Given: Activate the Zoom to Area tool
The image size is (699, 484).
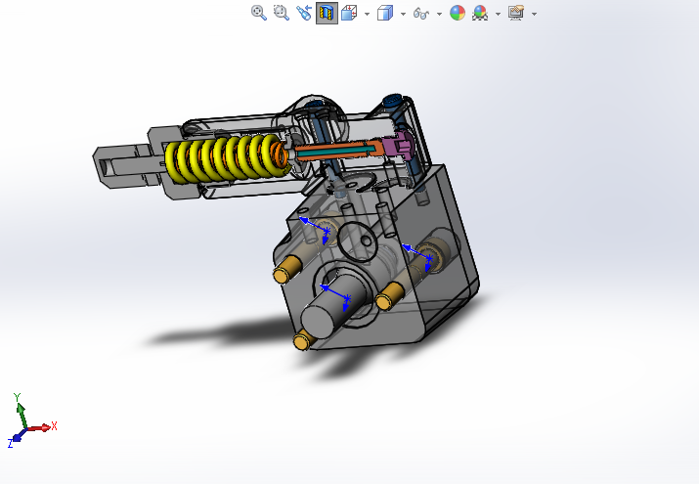Looking at the screenshot, I should [282, 13].
